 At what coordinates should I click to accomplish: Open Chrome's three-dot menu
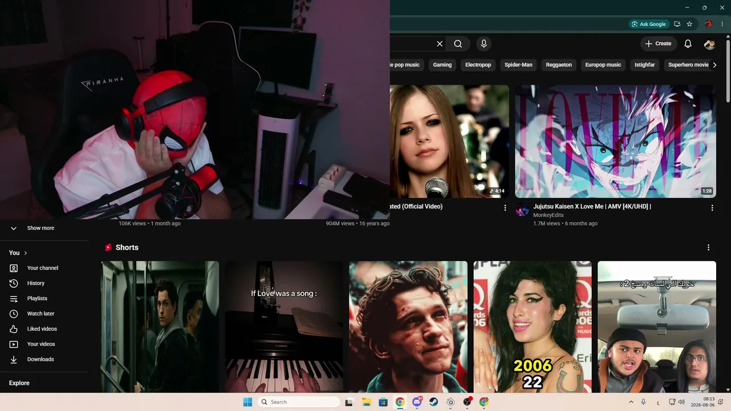[x=722, y=24]
